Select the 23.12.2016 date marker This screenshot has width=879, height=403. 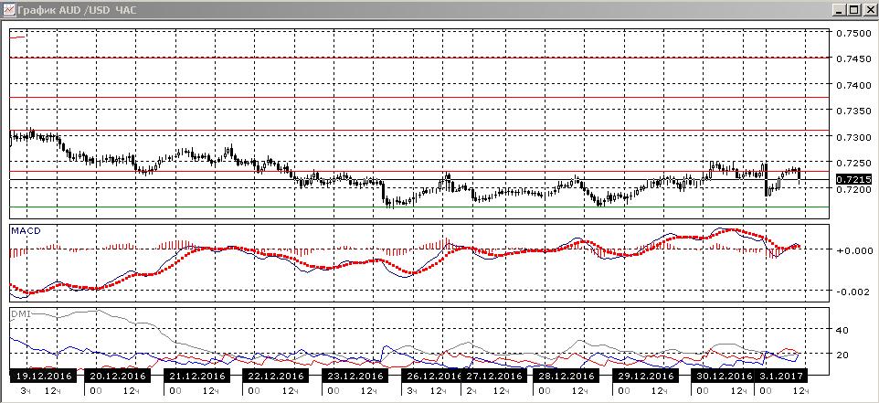[x=355, y=376]
